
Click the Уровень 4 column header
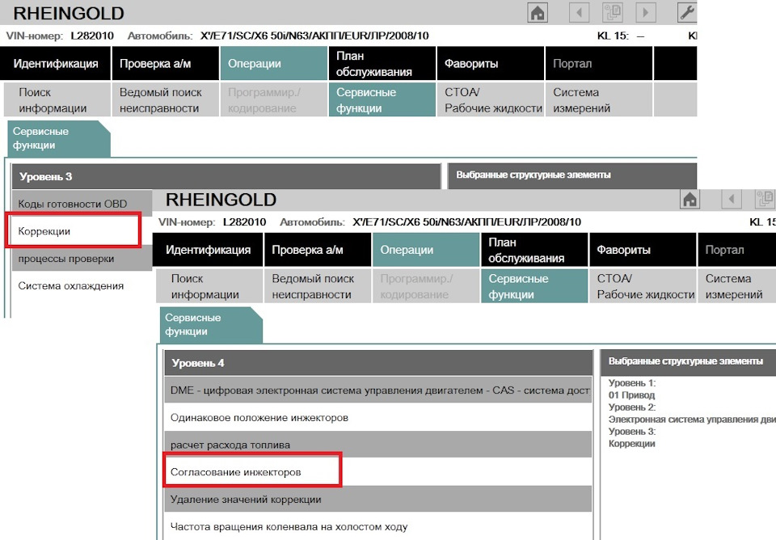point(378,363)
